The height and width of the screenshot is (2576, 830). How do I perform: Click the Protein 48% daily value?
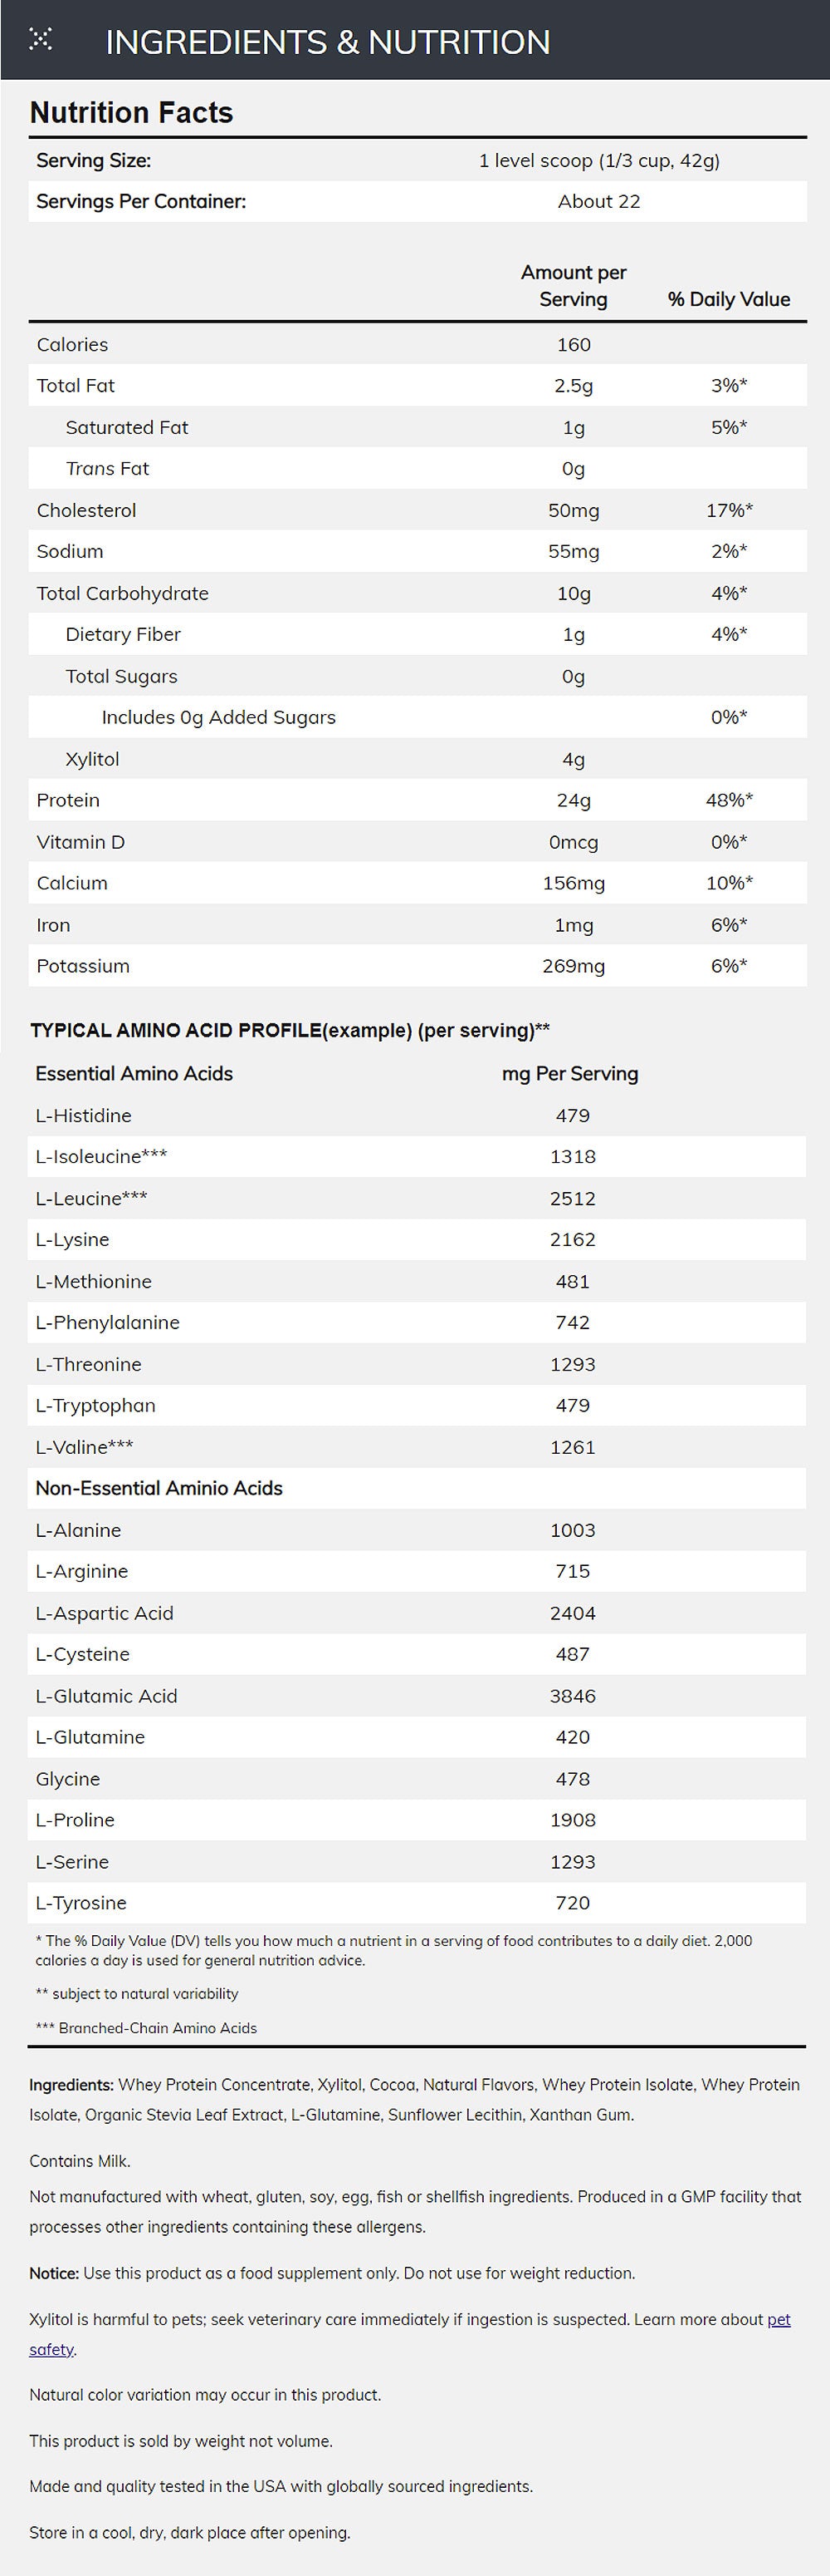pyautogui.click(x=728, y=800)
